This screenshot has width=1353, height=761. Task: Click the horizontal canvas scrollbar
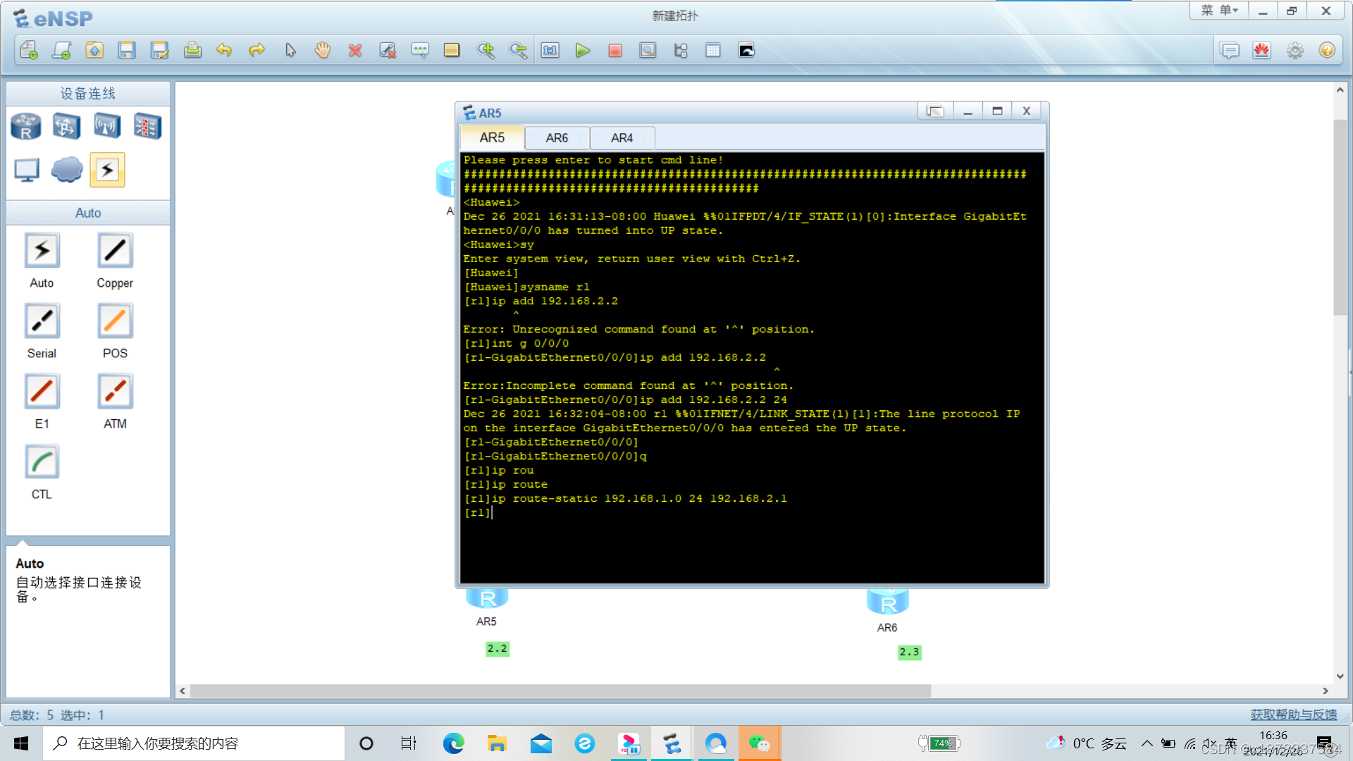pos(560,691)
